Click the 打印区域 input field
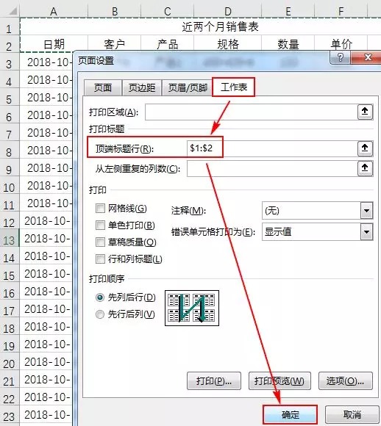 252,112
